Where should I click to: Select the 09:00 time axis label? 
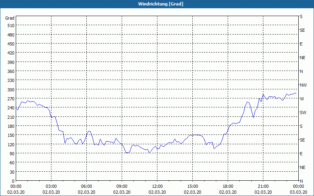coord(122,187)
